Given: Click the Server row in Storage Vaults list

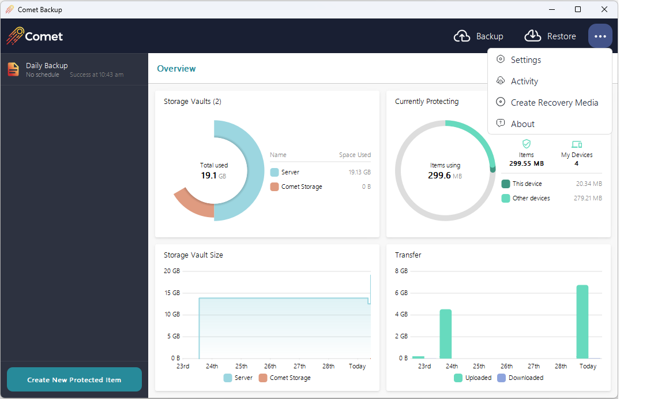Looking at the screenshot, I should 320,172.
